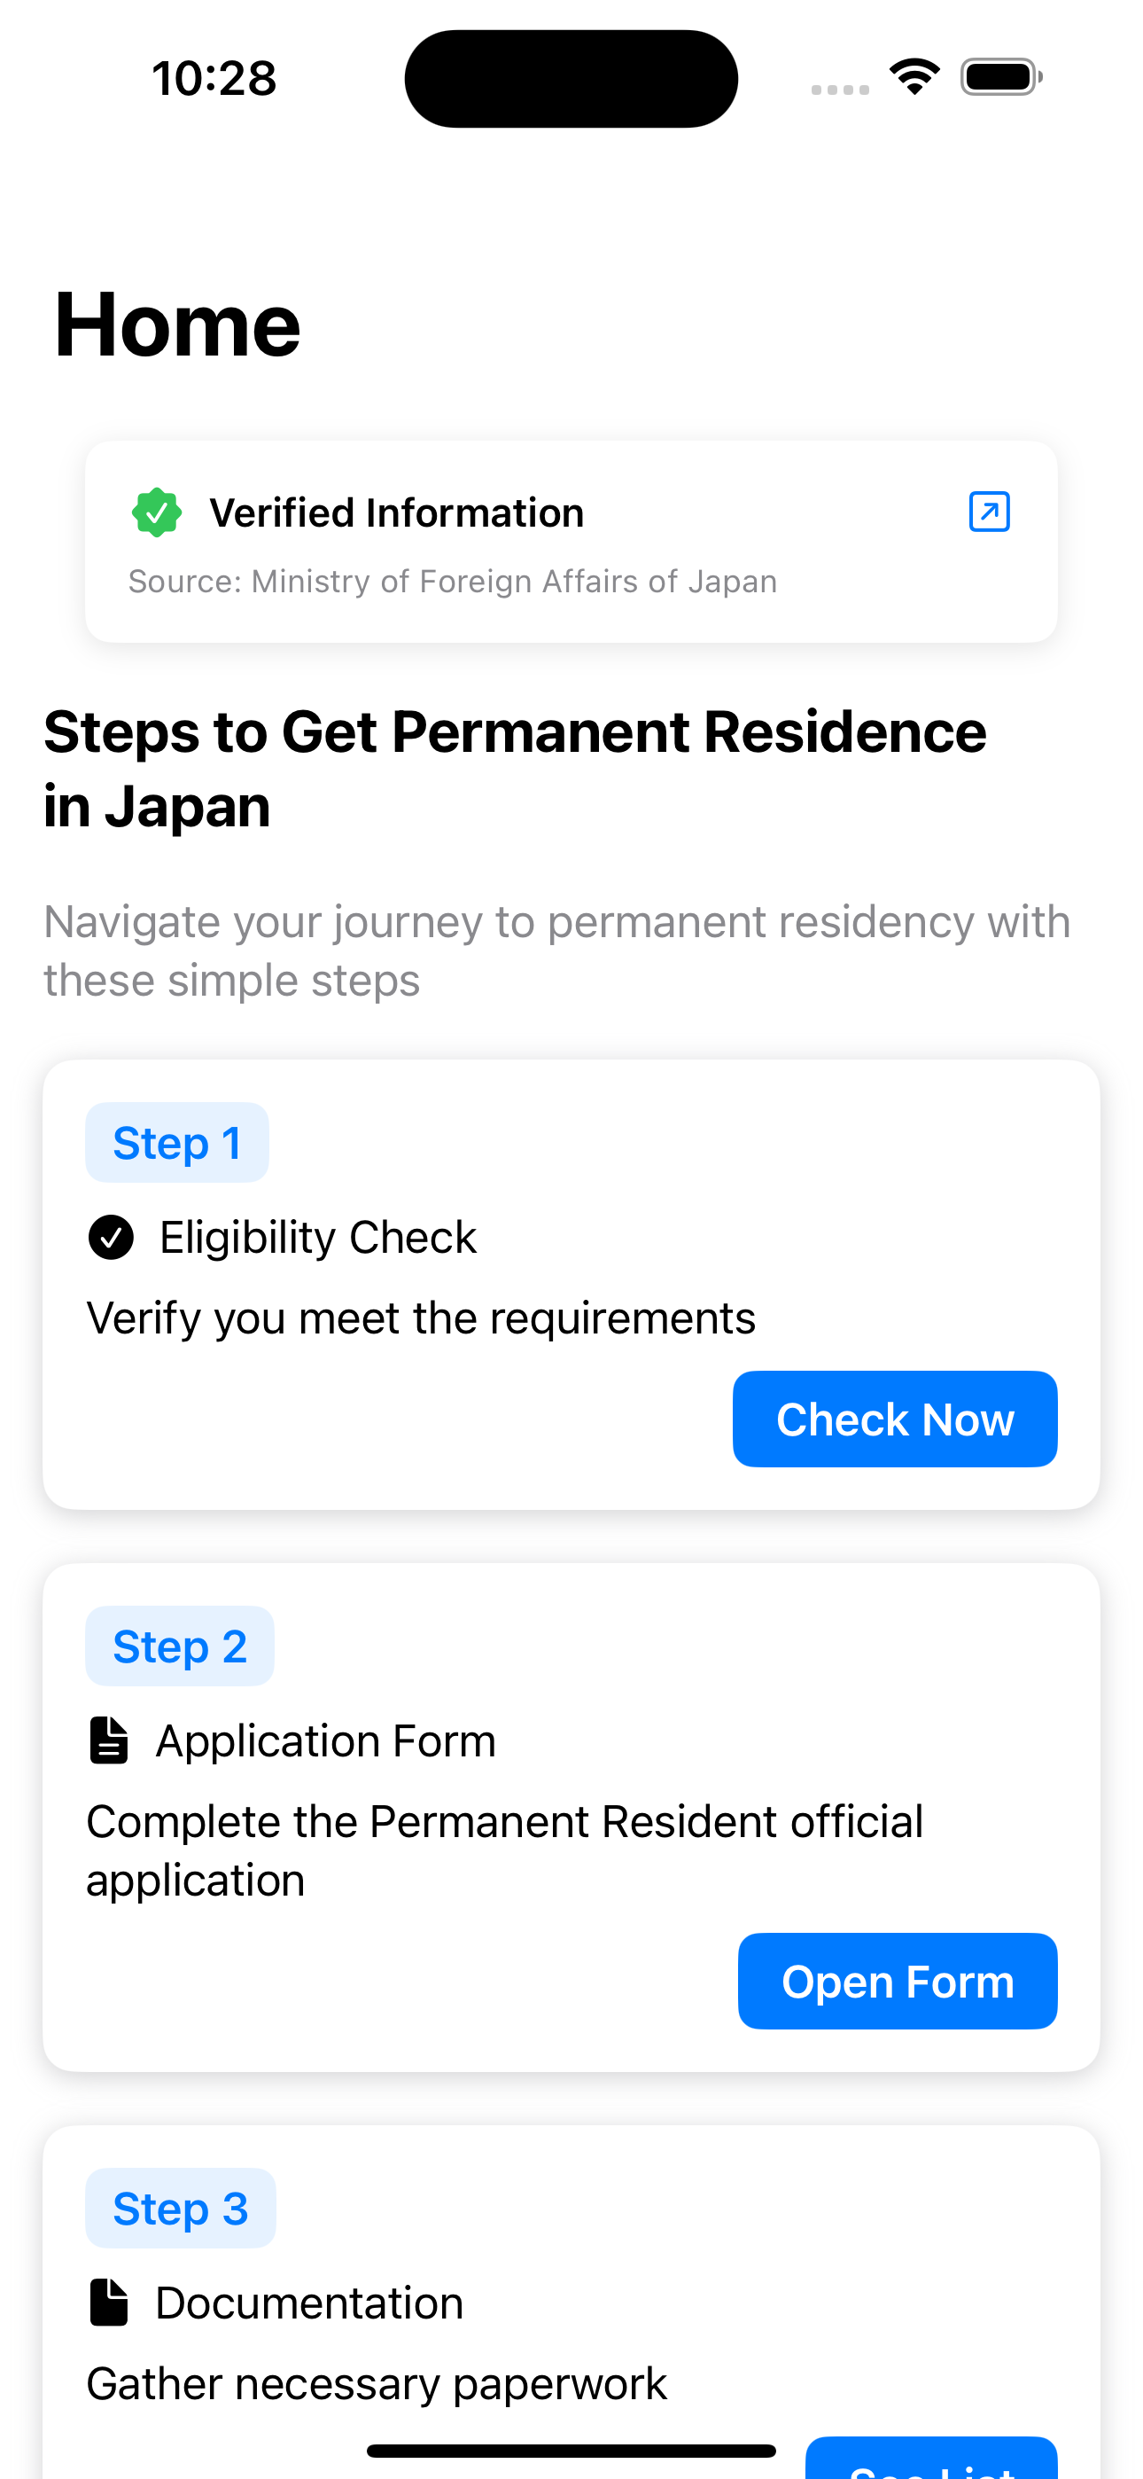Tap the Application Form heading

pyautogui.click(x=325, y=1740)
